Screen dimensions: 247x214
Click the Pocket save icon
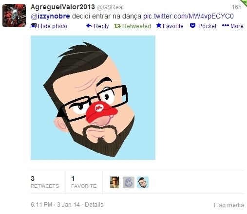pos(192,26)
